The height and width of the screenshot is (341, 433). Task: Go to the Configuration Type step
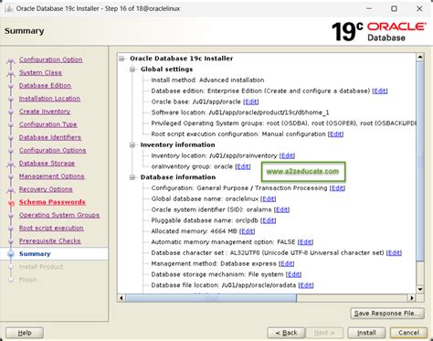(x=48, y=124)
